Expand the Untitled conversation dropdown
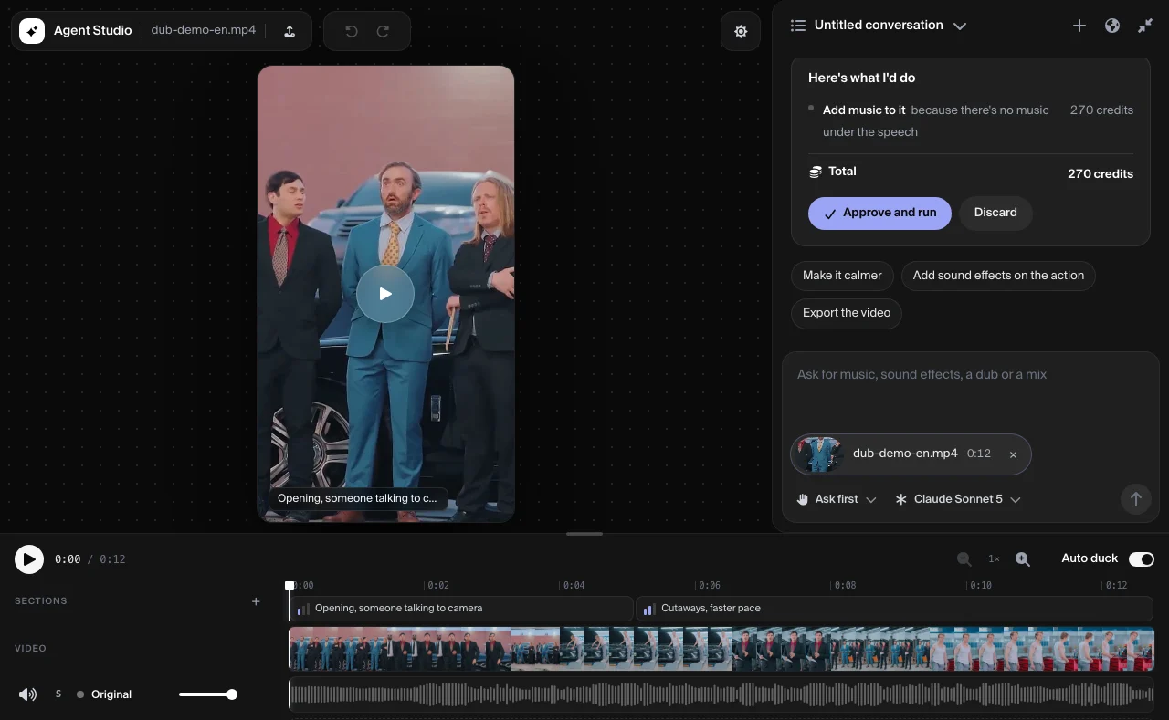 click(960, 26)
